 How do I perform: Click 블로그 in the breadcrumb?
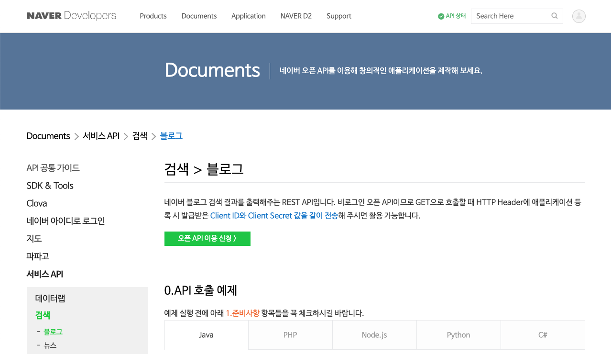point(171,136)
